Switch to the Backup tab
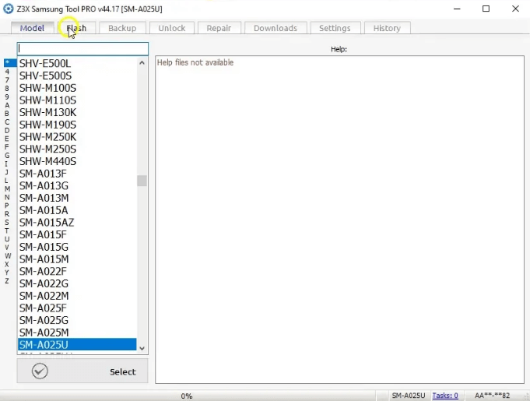Image resolution: width=530 pixels, height=401 pixels. (x=122, y=28)
